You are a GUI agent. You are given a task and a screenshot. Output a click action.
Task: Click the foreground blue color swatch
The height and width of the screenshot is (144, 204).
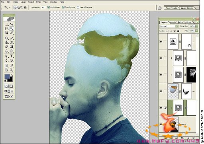[x=7, y=76]
